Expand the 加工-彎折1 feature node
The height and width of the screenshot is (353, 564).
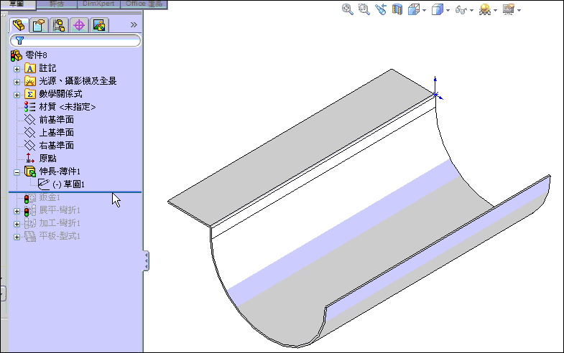click(17, 224)
